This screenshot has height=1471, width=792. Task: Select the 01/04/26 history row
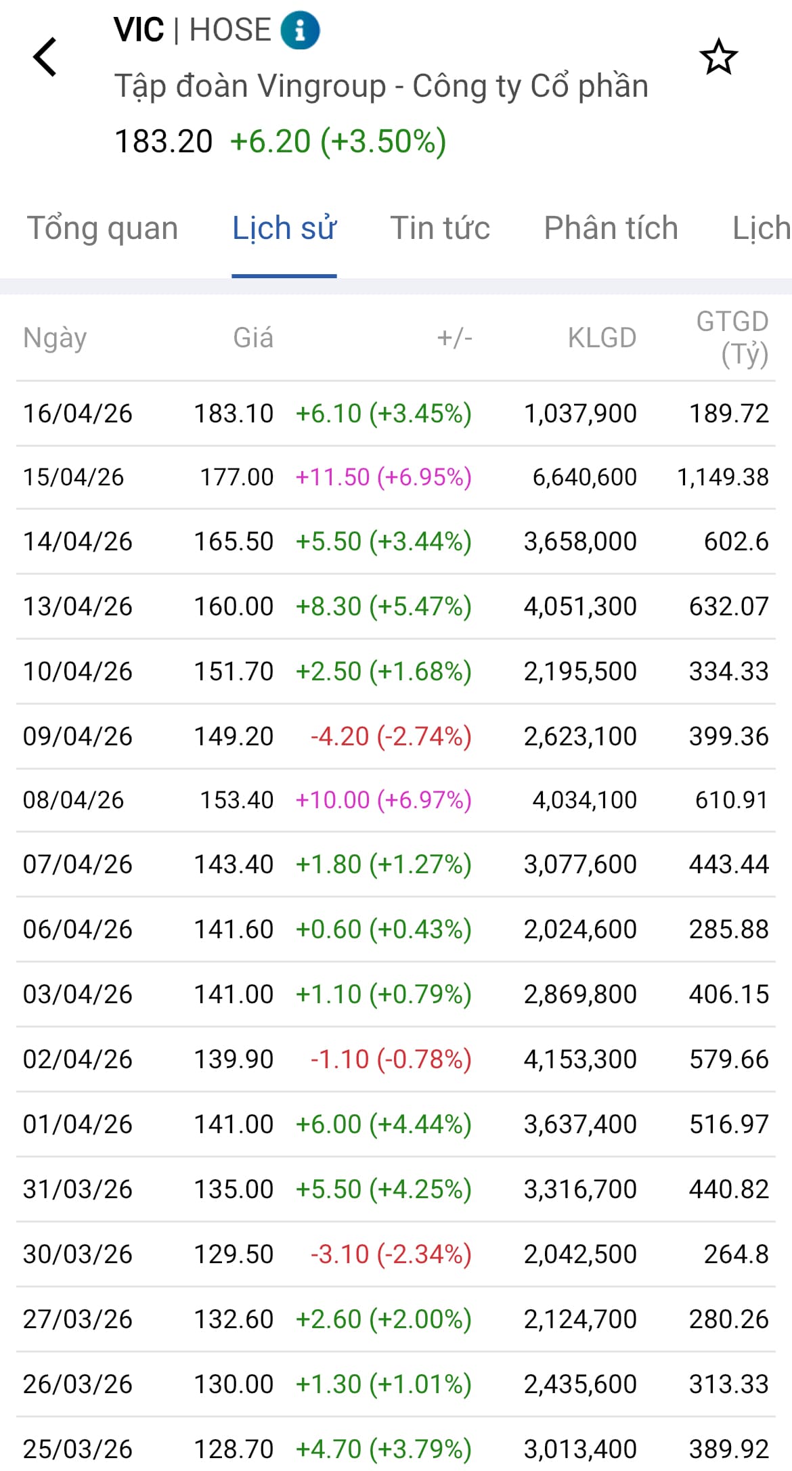click(396, 1124)
